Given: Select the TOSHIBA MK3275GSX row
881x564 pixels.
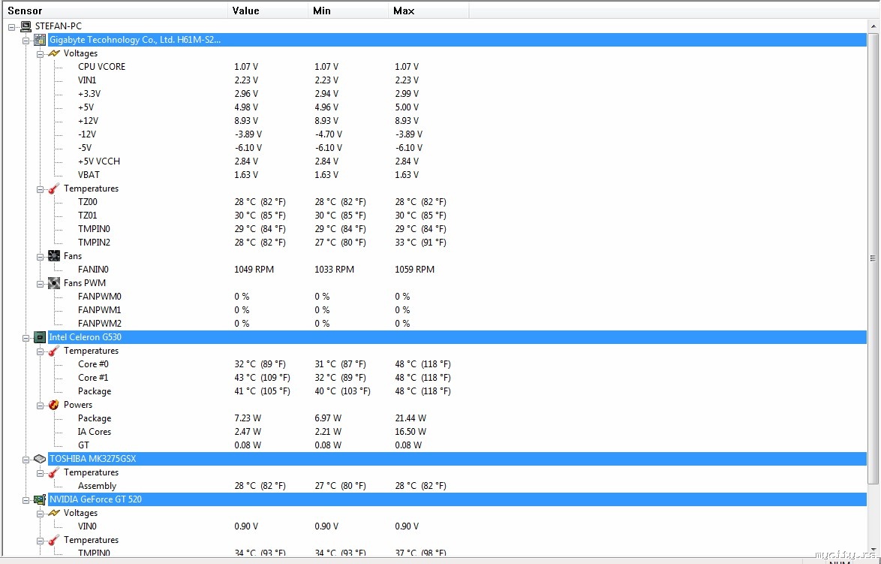Looking at the screenshot, I should point(457,459).
